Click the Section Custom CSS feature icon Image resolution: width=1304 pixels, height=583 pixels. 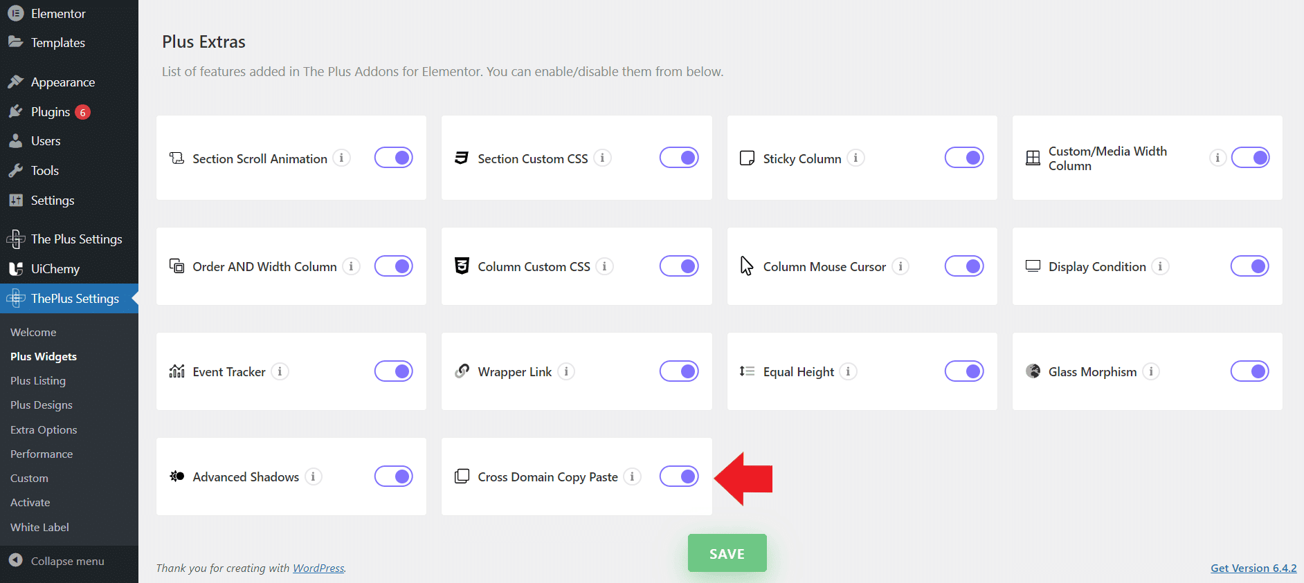pyautogui.click(x=462, y=158)
